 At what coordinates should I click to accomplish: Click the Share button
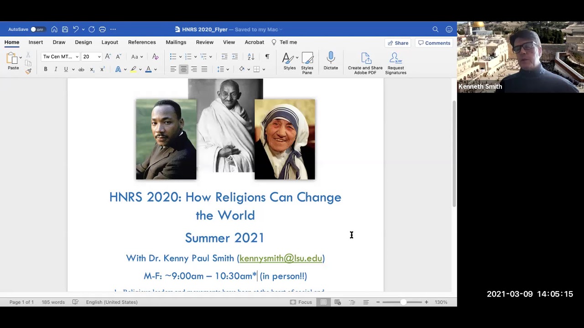click(x=398, y=43)
